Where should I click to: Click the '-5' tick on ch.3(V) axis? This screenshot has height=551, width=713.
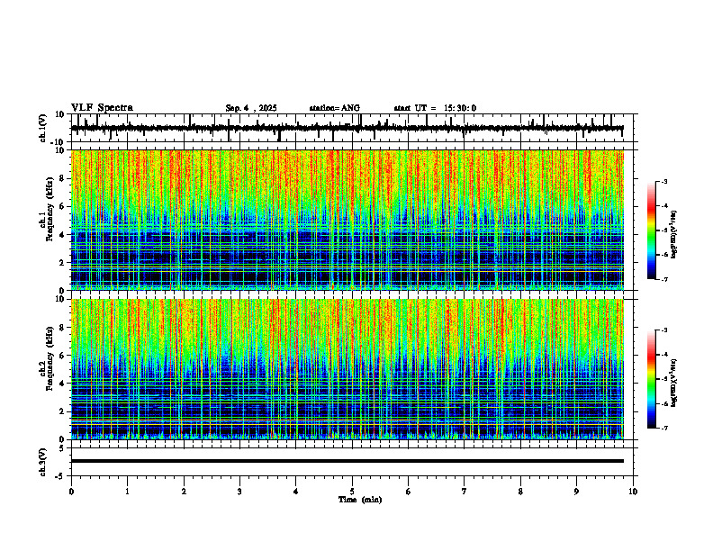[x=61, y=476]
